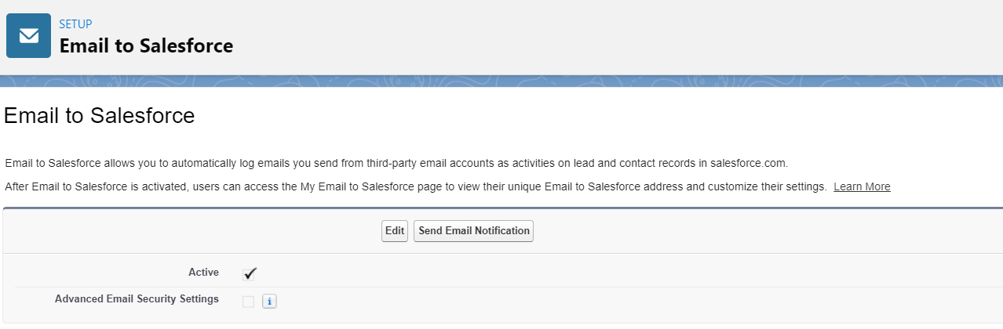The image size is (1003, 329).
Task: Click the Send Email Notification button
Action: click(473, 231)
